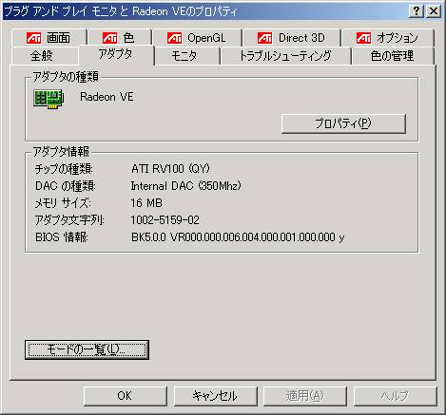Click the ATI logo on the 色 tab
Image resolution: width=446 pixels, height=415 pixels.
pyautogui.click(x=109, y=38)
